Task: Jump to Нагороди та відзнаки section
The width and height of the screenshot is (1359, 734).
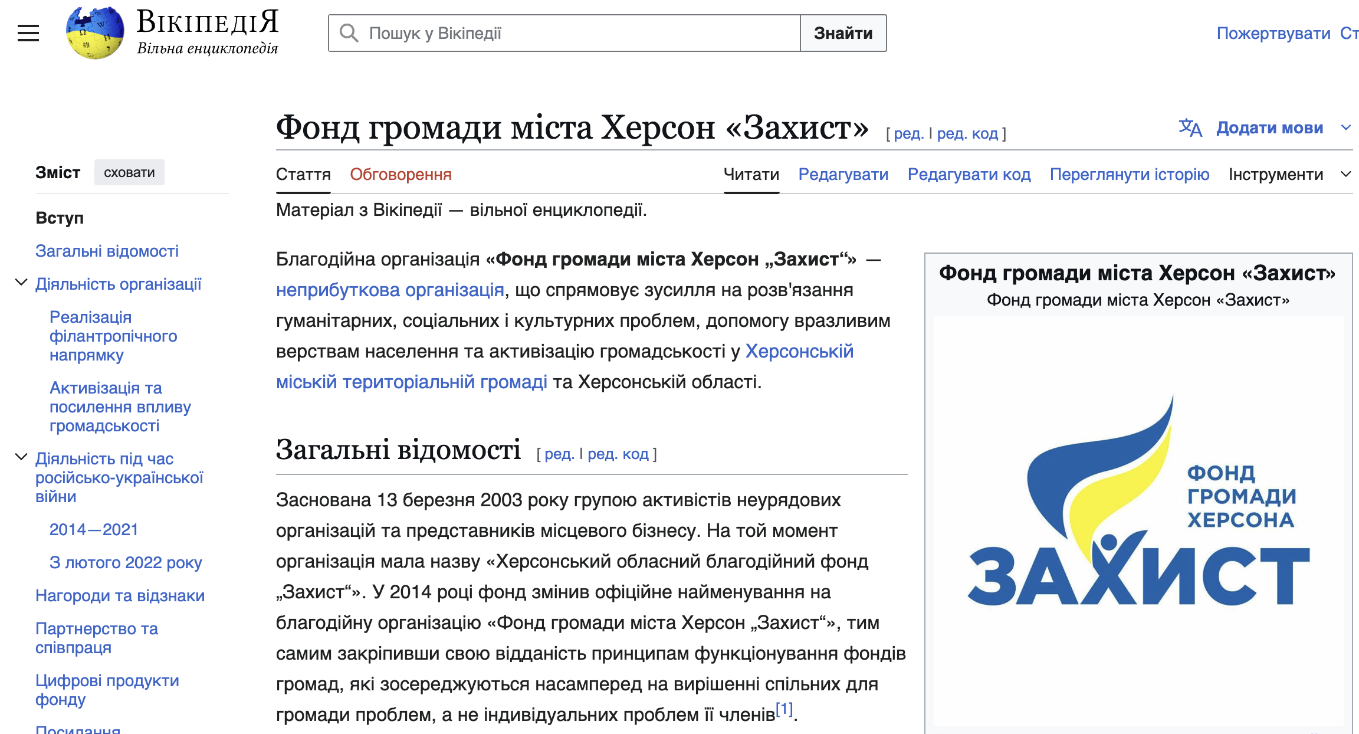Action: pos(120,595)
